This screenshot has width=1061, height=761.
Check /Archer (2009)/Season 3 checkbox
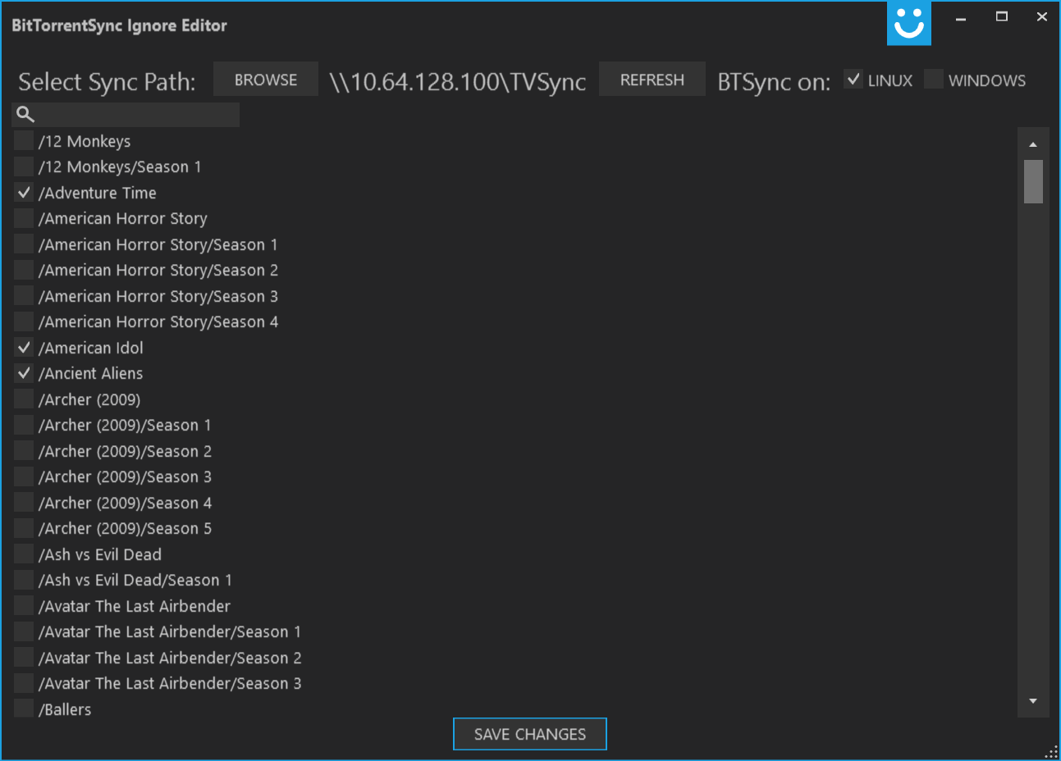click(24, 476)
